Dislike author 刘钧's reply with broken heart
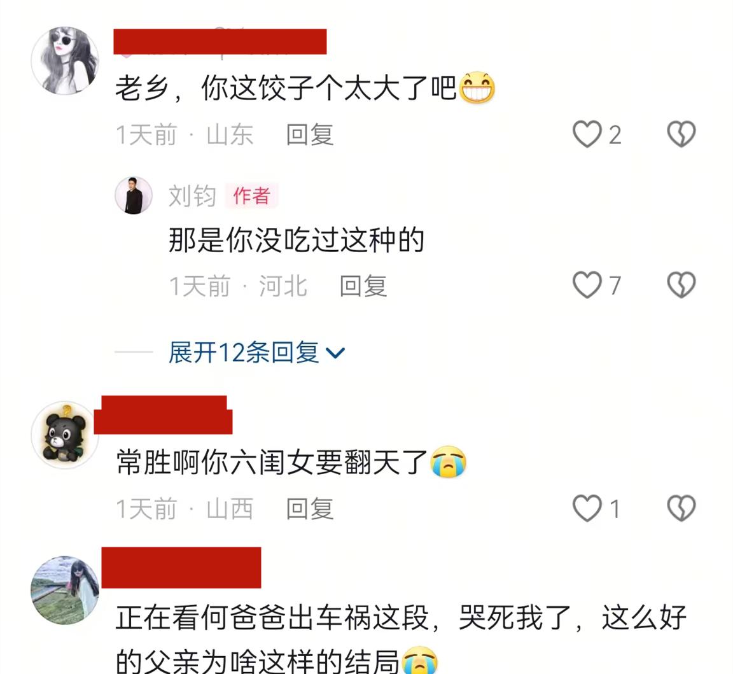 (x=681, y=285)
